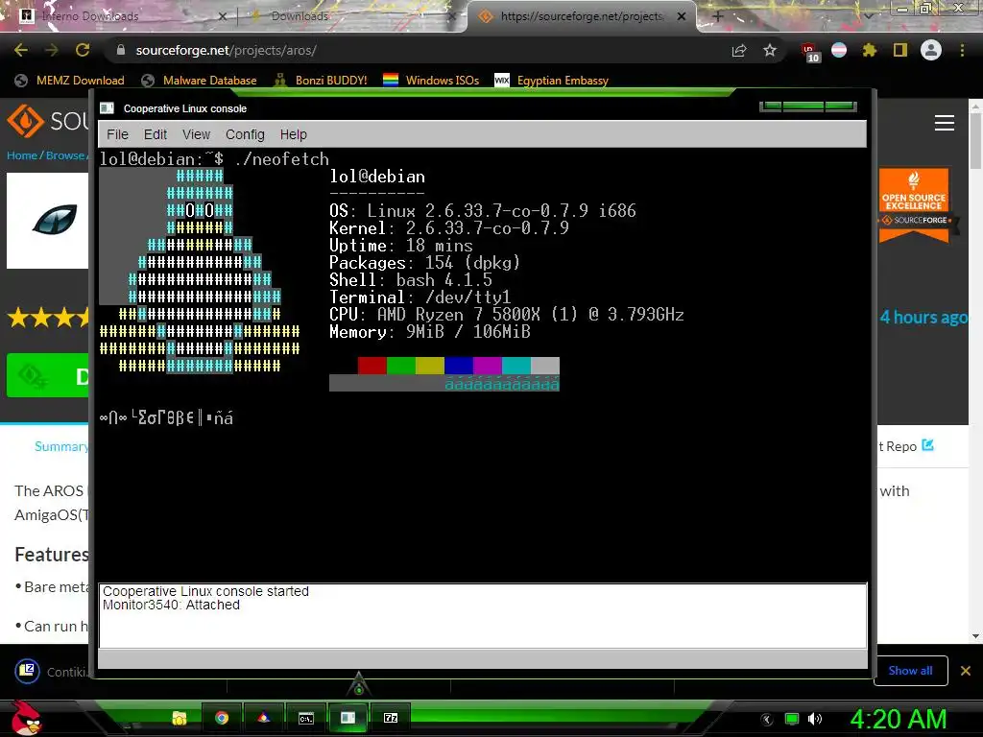Open the Extensions puzzle menu
Viewport: 983px width, 737px height.
point(870,50)
